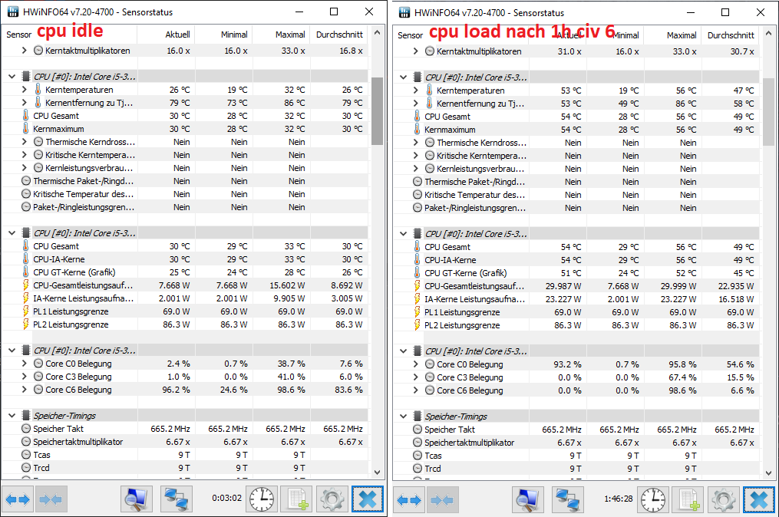Reset the elapsed-time clock in left window
The image size is (779, 517).
coord(262,499)
